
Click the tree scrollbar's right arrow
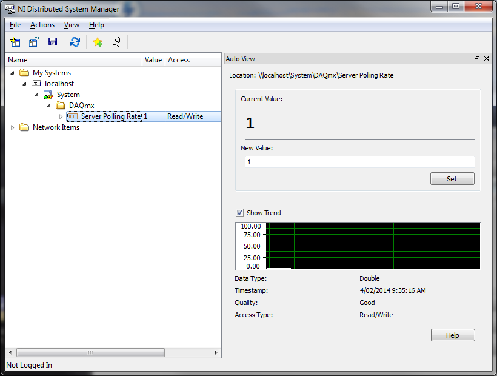click(x=216, y=352)
